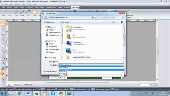Select Документы in navigation pane
170x96 pixels.
52,47
